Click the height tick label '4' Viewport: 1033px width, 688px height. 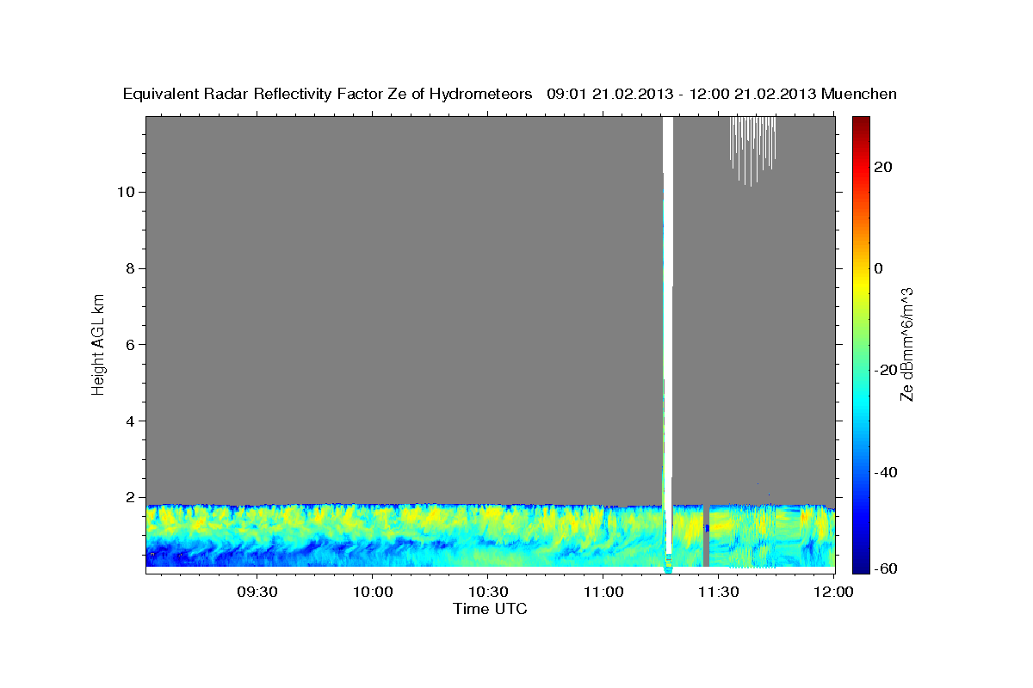tap(130, 421)
